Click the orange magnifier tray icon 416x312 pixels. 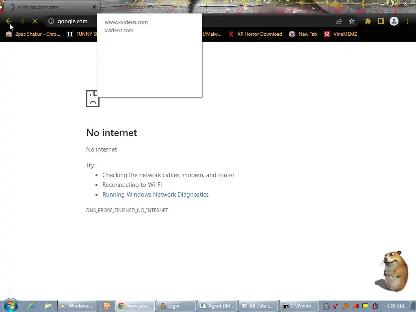345,306
